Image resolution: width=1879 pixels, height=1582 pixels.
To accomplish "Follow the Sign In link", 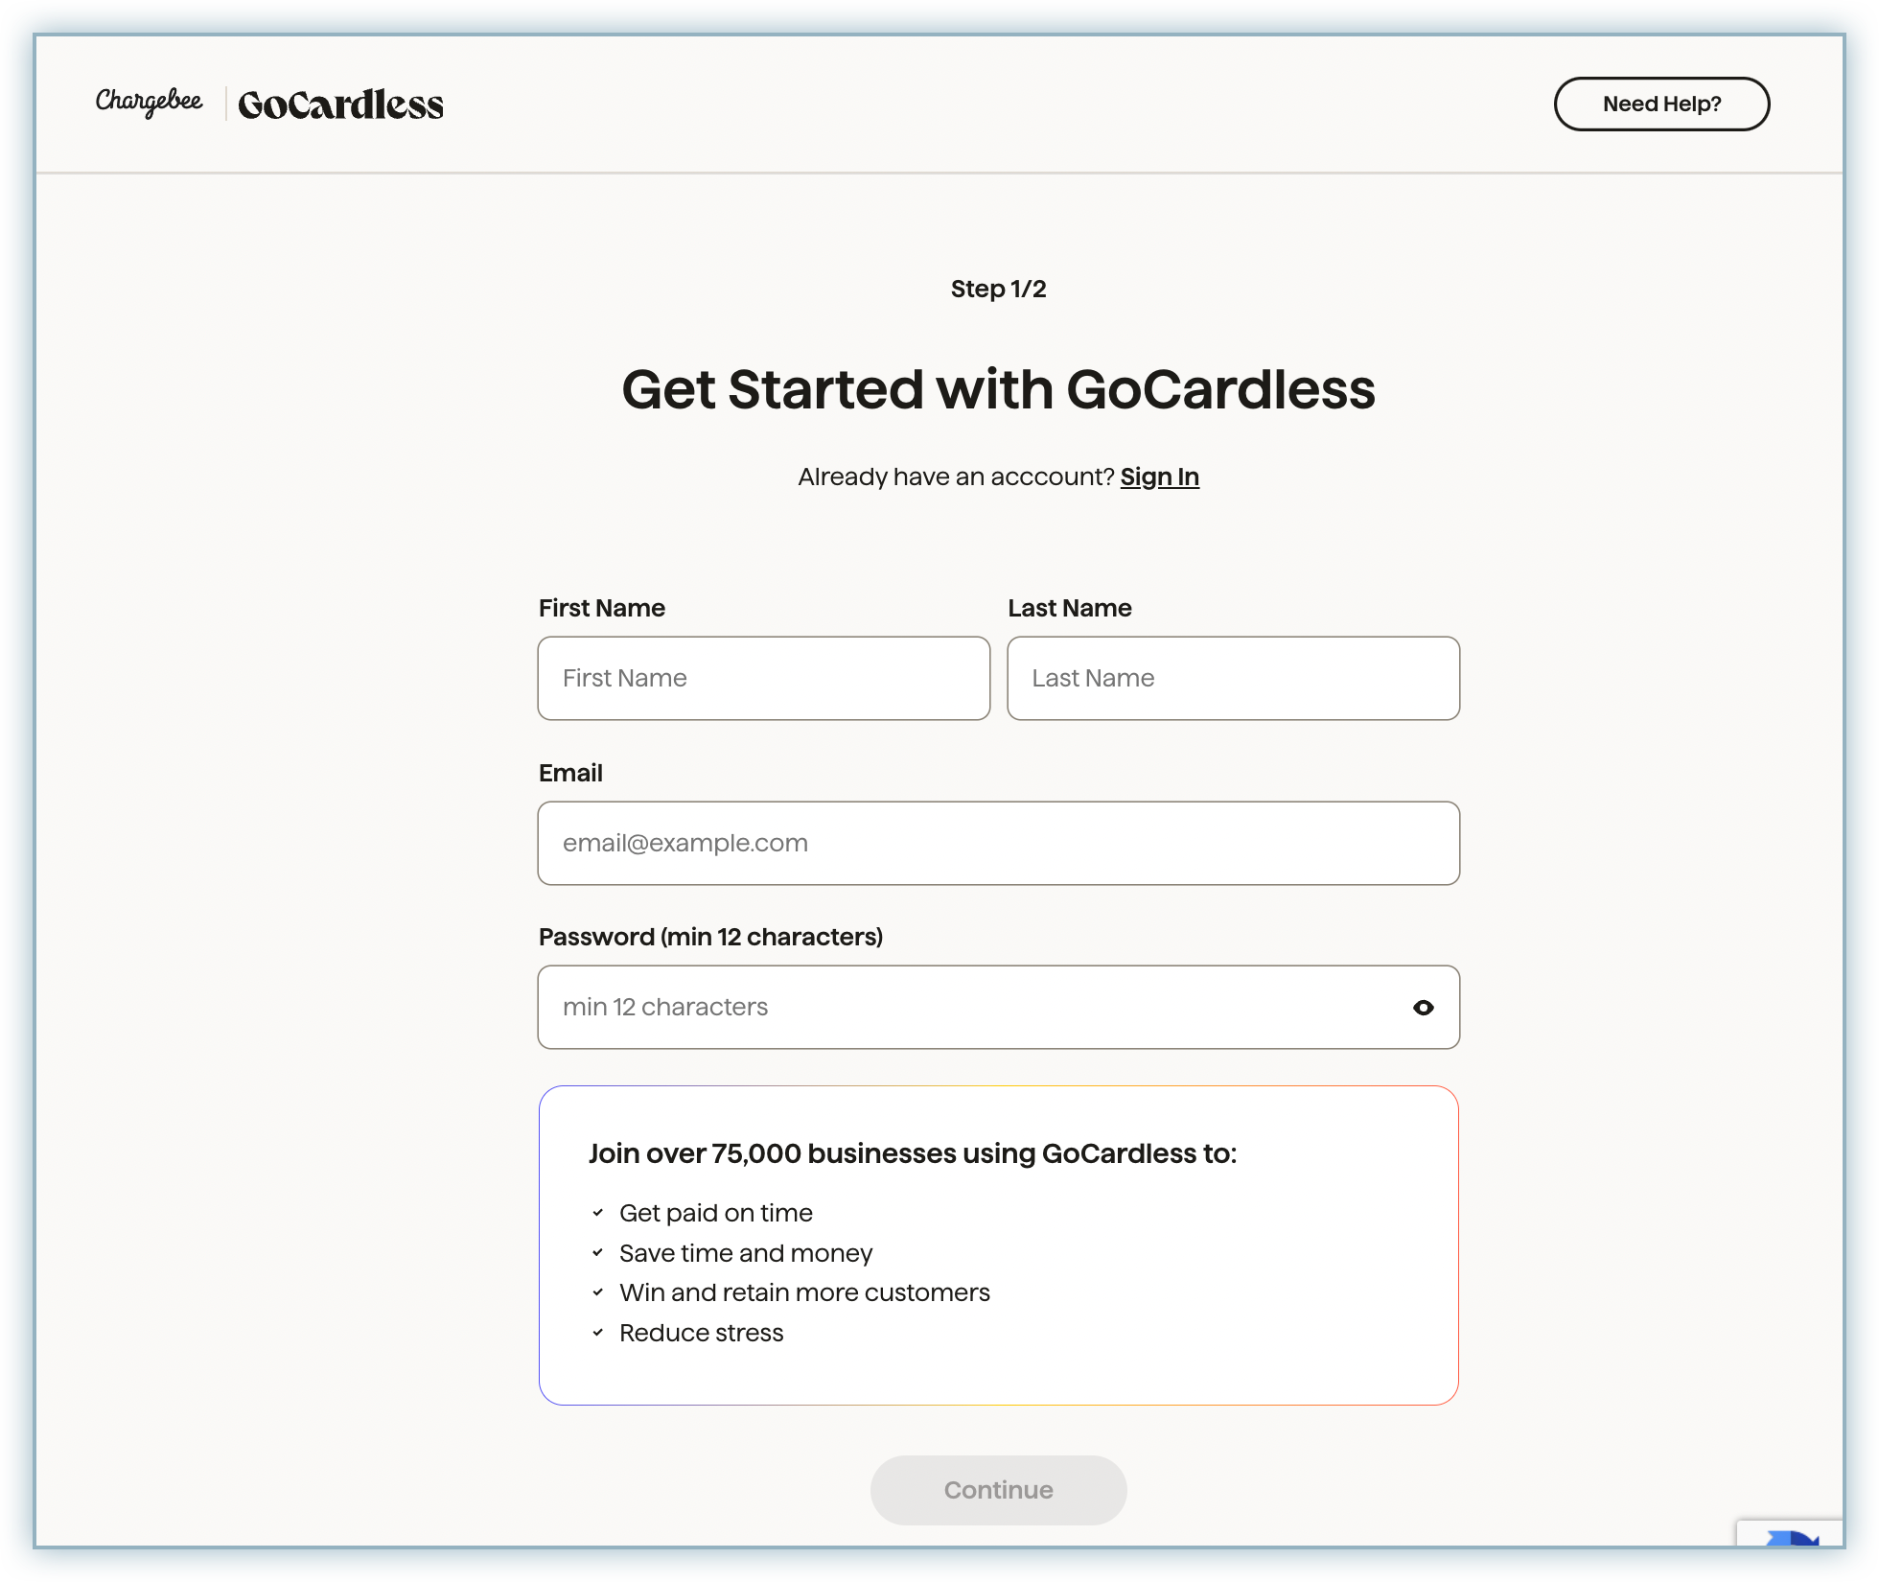I will (x=1159, y=477).
